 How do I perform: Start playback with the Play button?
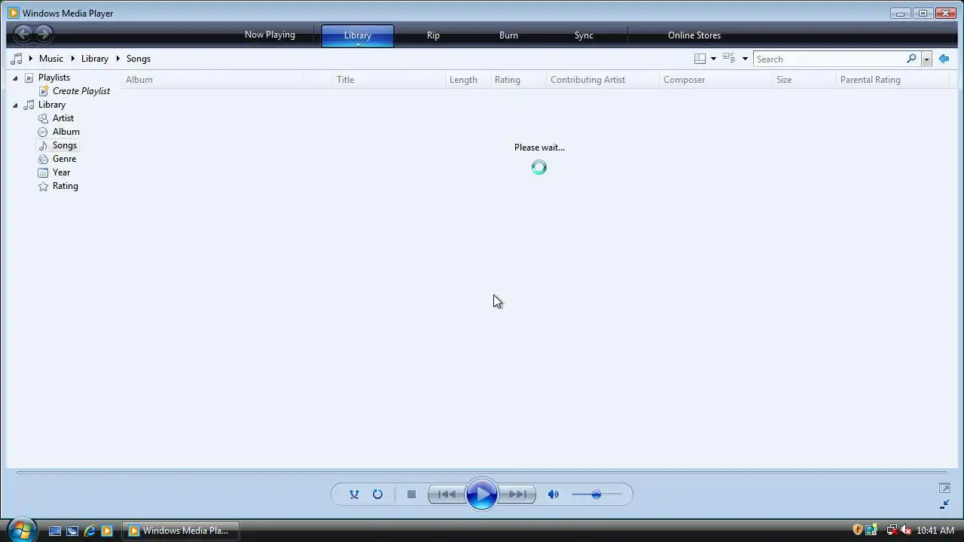(x=482, y=495)
